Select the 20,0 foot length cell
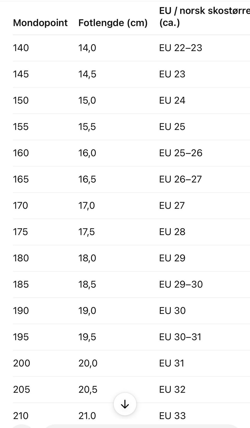Viewport: 250px width, 428px height. pyautogui.click(x=88, y=363)
